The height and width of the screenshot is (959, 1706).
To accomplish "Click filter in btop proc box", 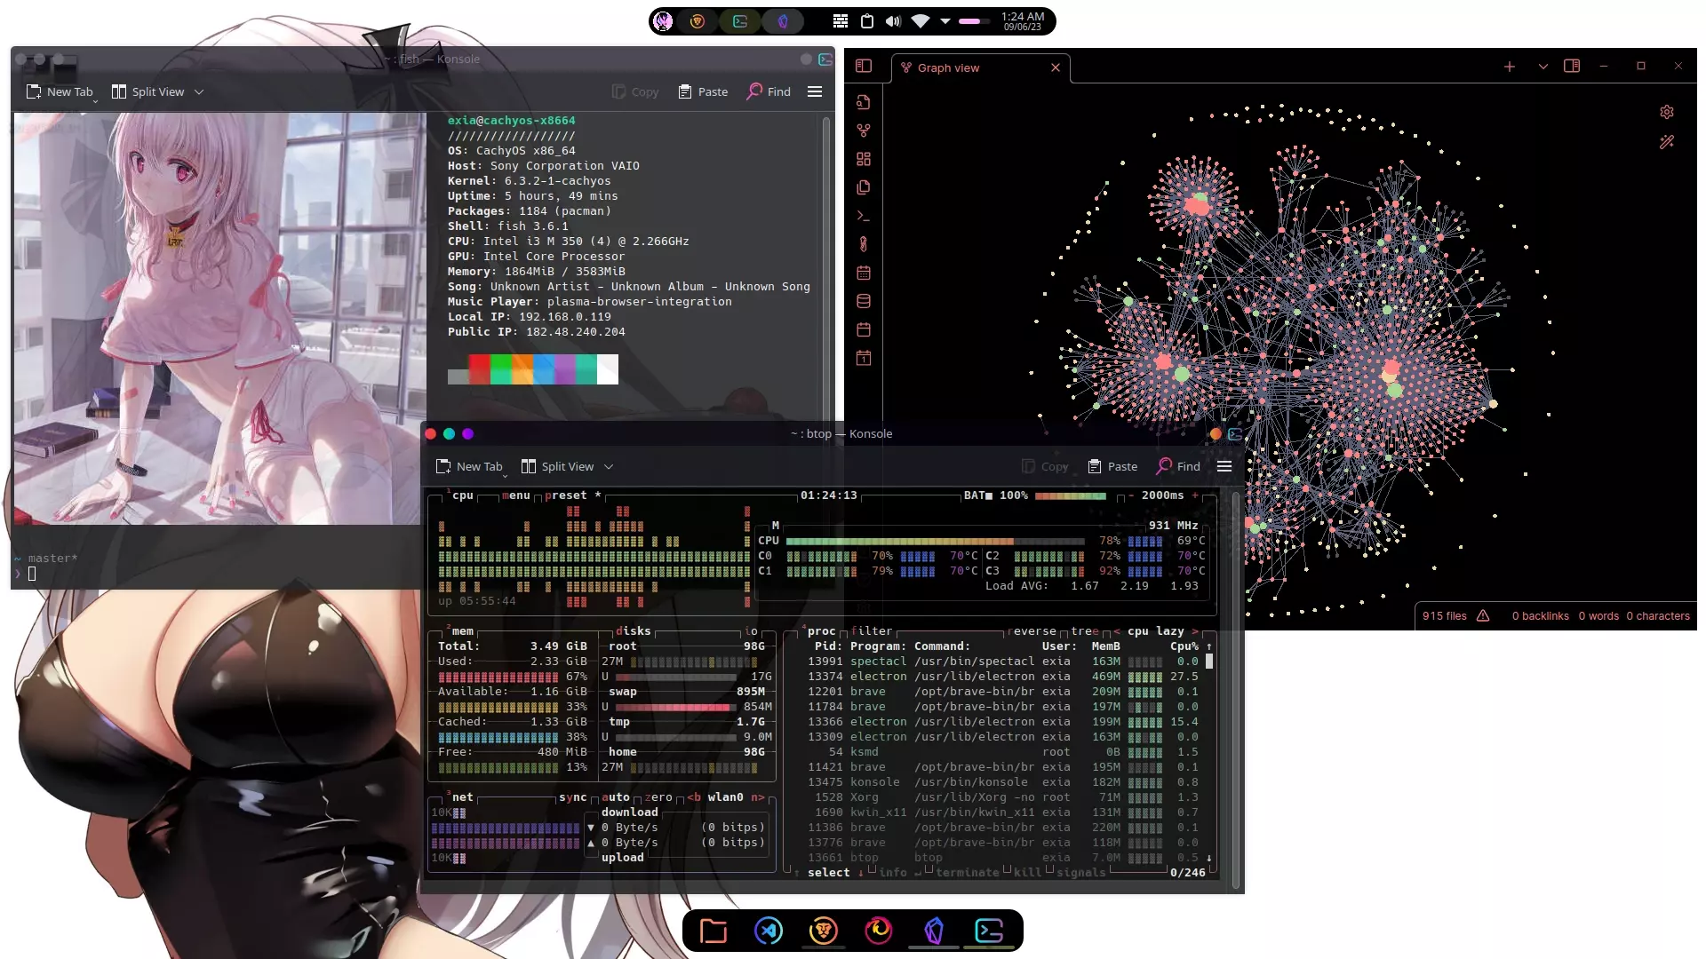I will pyautogui.click(x=872, y=631).
